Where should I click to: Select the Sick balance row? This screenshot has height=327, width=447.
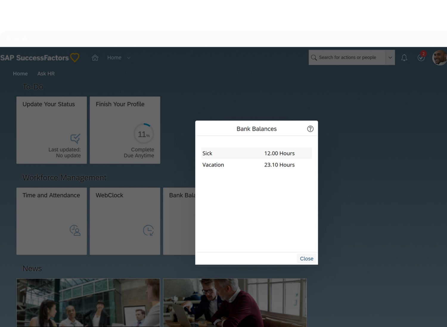[x=256, y=153]
